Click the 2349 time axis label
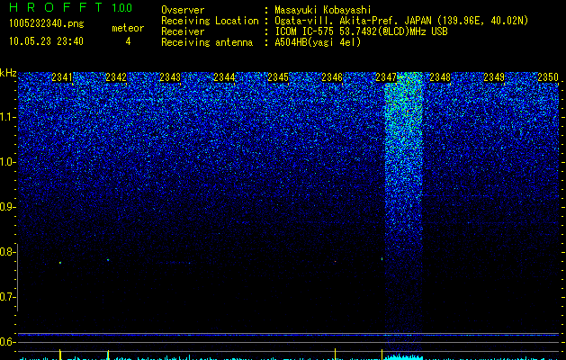Screen dimensions: 566x360 coord(494,77)
